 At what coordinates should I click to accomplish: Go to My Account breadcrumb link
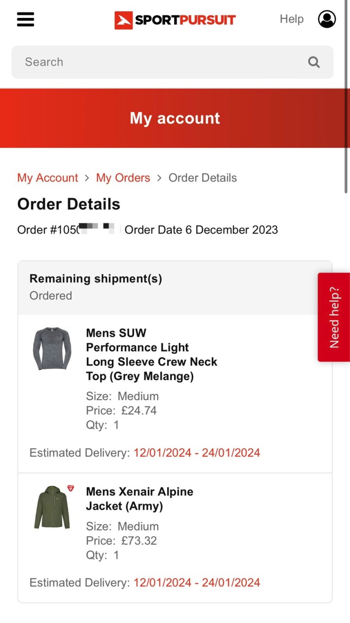pos(48,178)
